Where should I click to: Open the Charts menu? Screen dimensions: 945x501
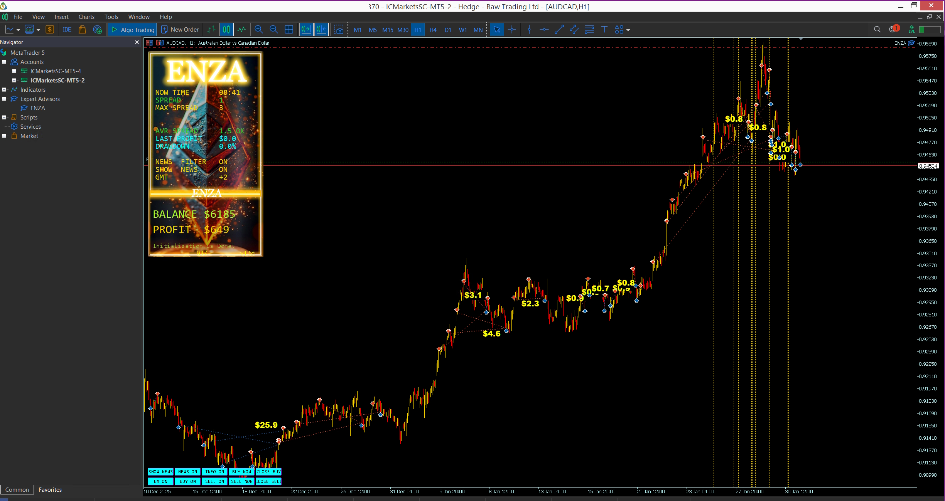[86, 17]
